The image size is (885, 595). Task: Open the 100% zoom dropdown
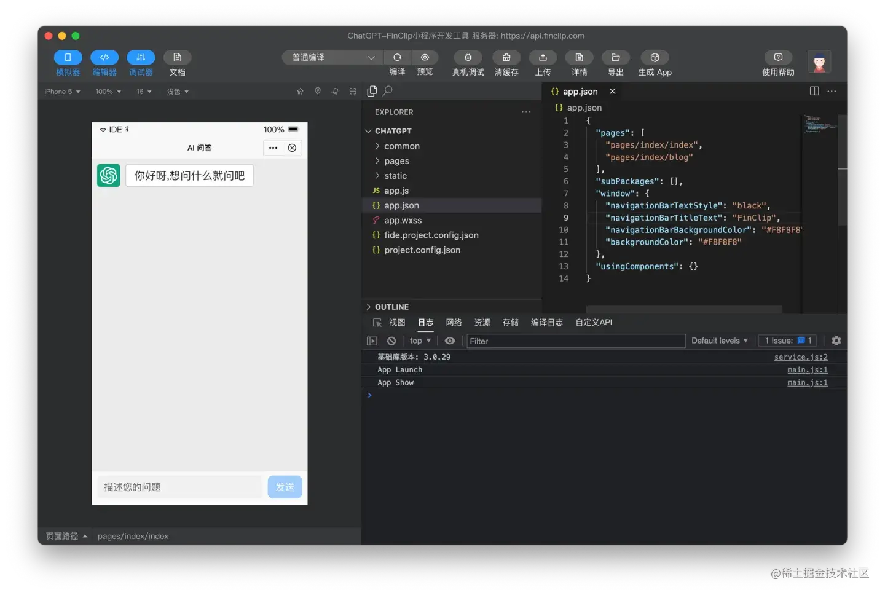click(108, 92)
